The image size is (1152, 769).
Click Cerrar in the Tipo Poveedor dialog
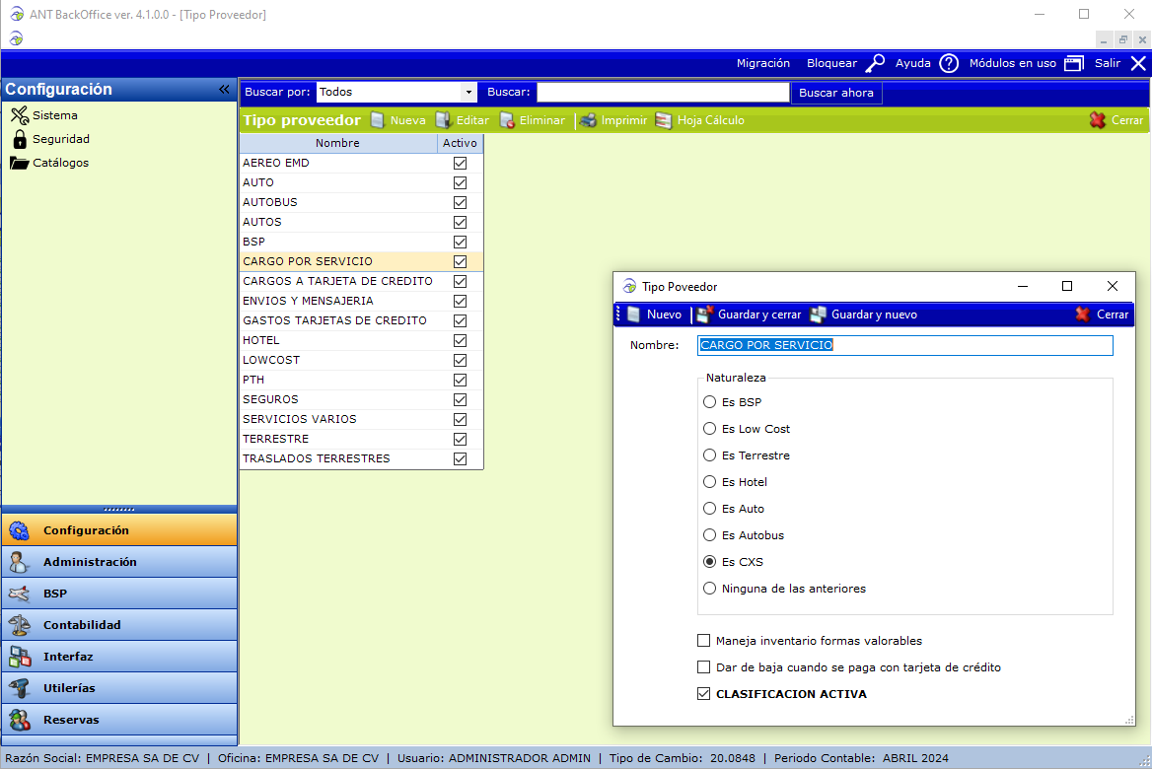(x=1102, y=315)
